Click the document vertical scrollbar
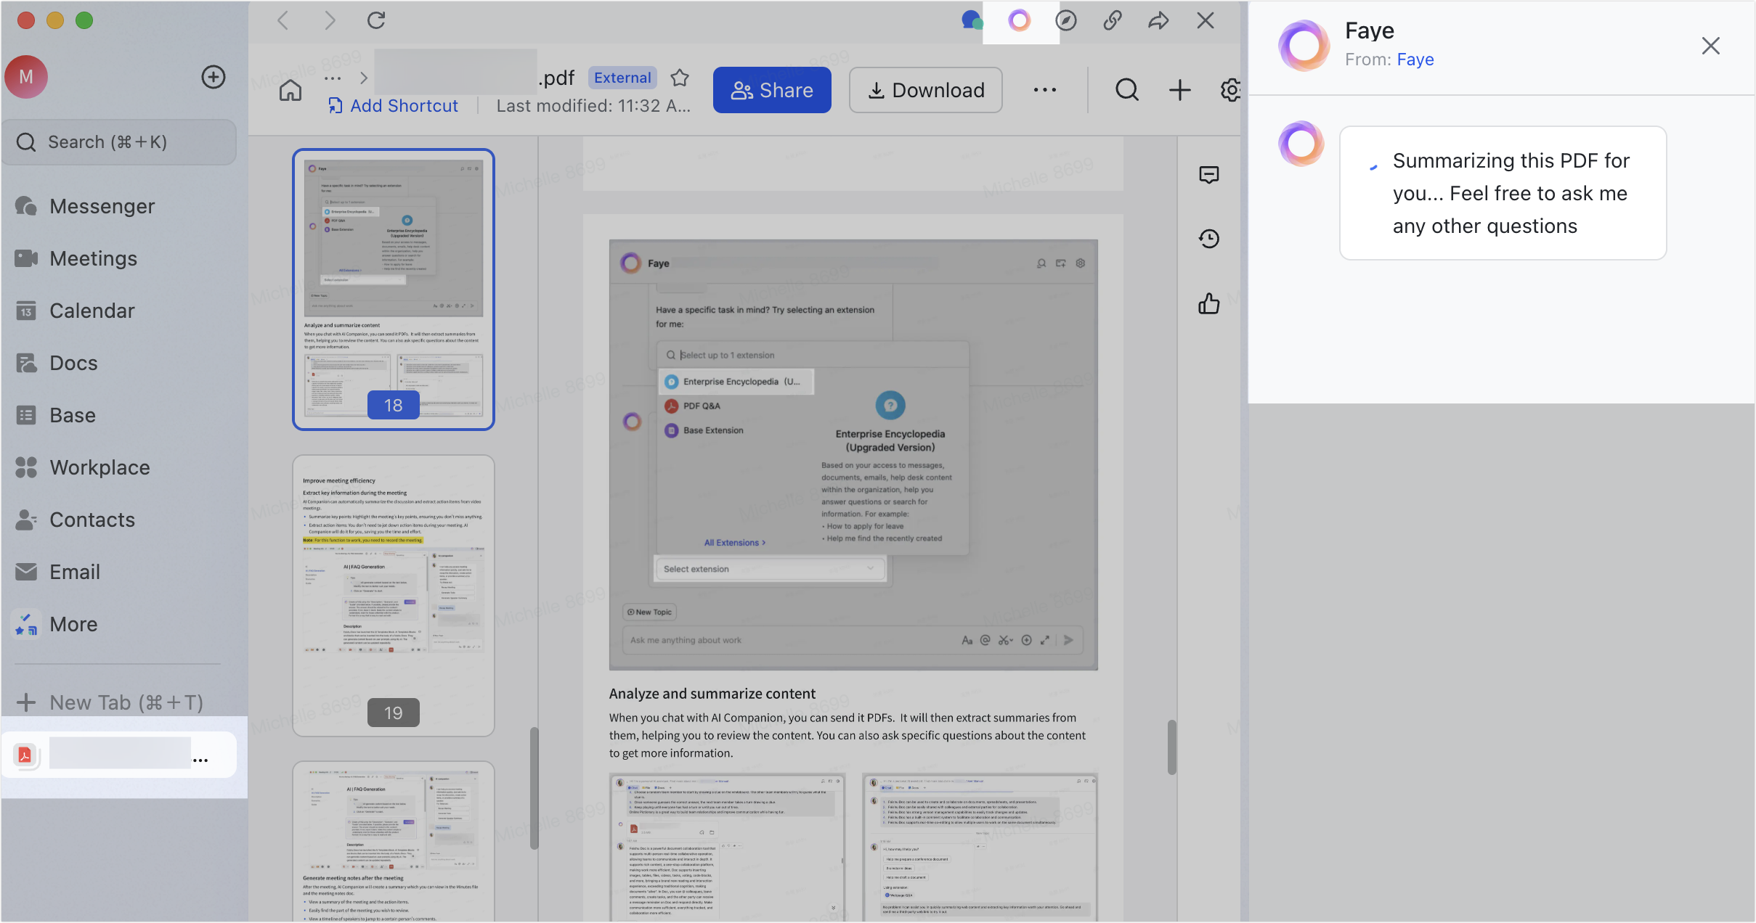The image size is (1756, 923). click(1171, 747)
